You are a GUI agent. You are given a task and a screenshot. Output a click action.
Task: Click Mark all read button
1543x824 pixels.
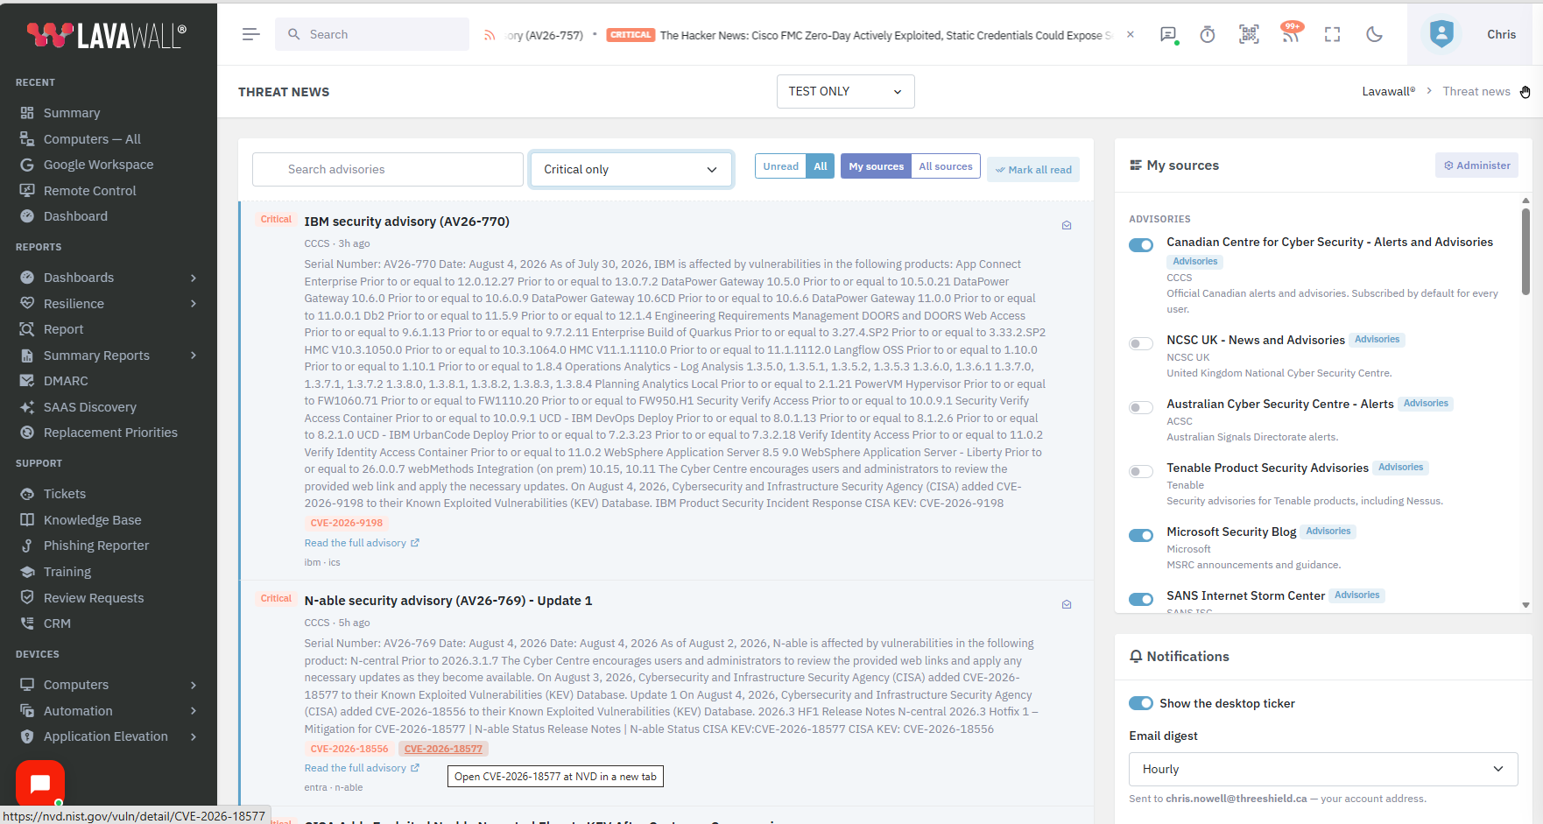[x=1033, y=170]
